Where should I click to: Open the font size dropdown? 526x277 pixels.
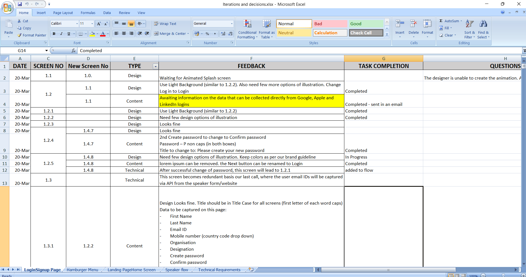click(92, 24)
